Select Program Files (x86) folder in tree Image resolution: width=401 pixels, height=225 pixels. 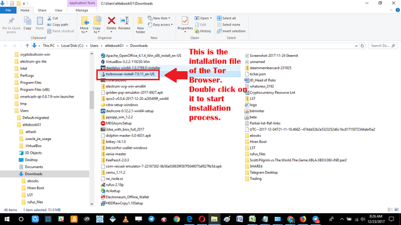point(35,89)
